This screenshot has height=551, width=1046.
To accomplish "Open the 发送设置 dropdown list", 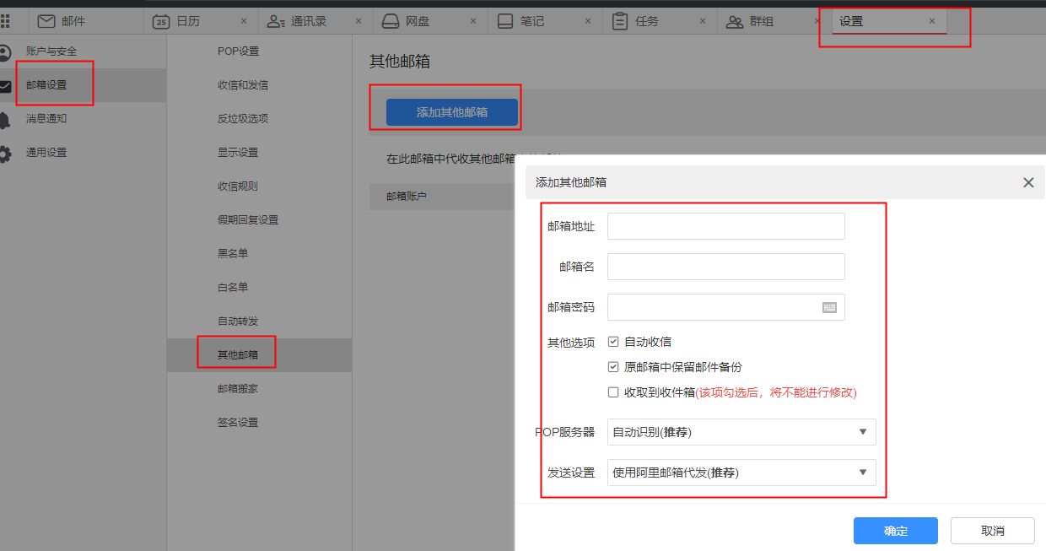I will tap(741, 473).
